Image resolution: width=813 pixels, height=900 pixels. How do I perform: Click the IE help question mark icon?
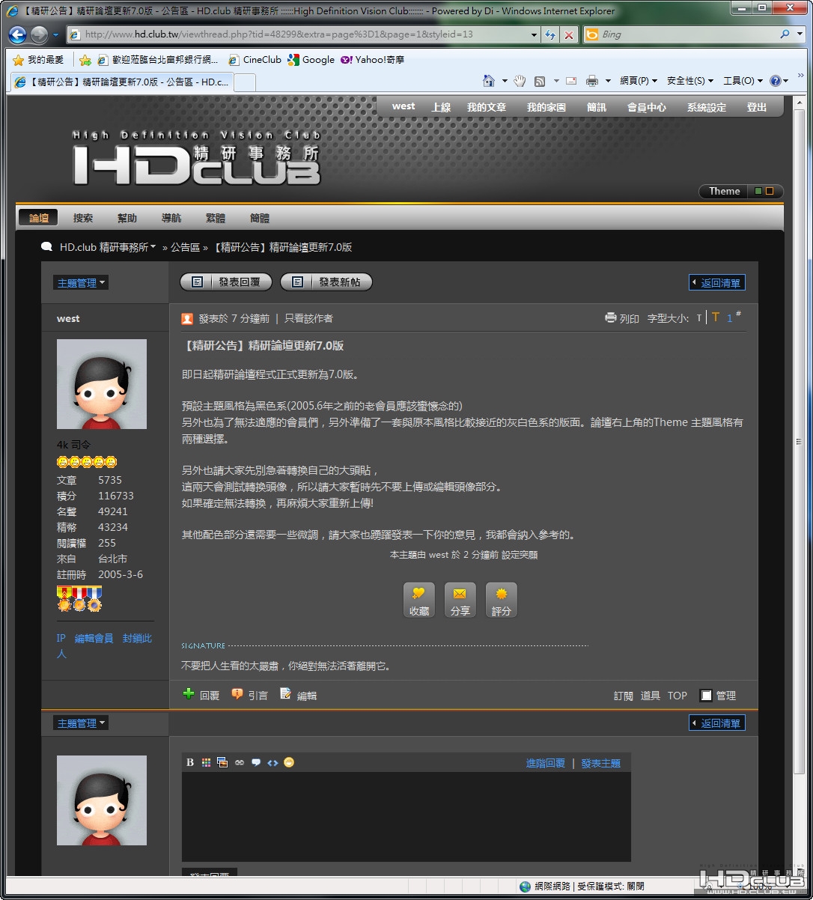tap(775, 81)
